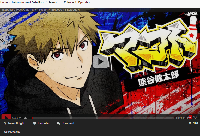Click the speech bubble icon beside Comment
Image resolution: width=200 pixels, height=136 pixels.
[x=58, y=123]
